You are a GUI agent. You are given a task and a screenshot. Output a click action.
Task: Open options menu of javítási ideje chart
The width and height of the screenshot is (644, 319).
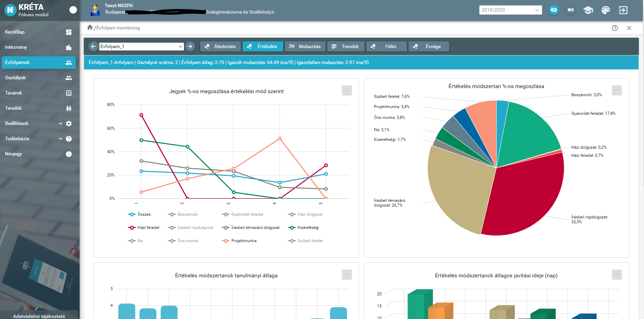point(617,275)
